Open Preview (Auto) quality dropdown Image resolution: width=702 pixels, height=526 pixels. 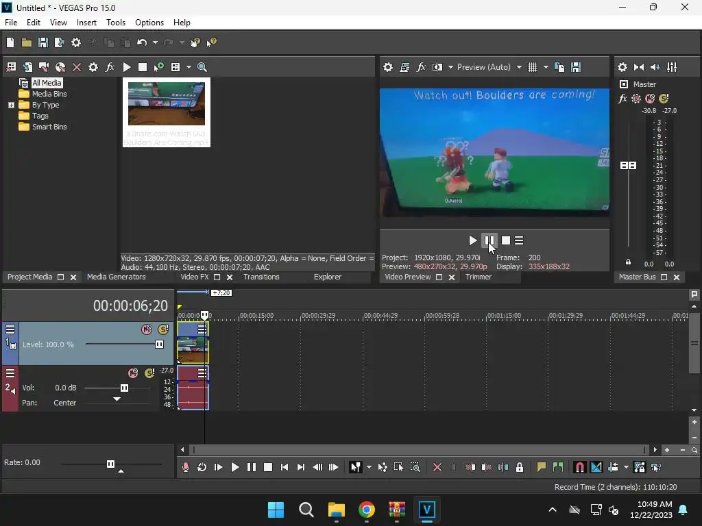click(x=489, y=67)
